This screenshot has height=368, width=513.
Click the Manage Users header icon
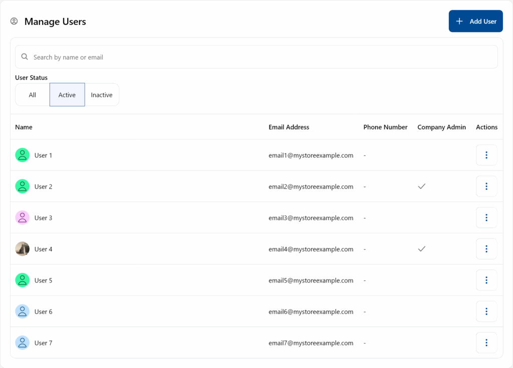click(x=14, y=21)
